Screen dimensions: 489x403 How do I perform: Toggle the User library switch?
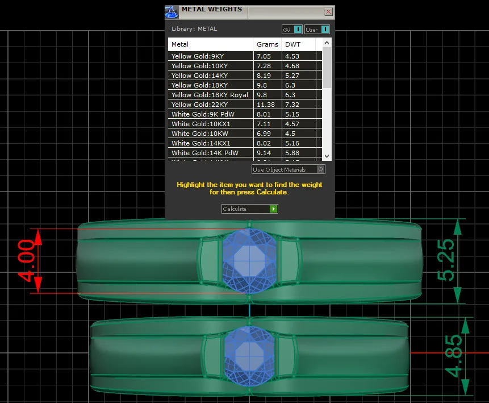point(317,30)
